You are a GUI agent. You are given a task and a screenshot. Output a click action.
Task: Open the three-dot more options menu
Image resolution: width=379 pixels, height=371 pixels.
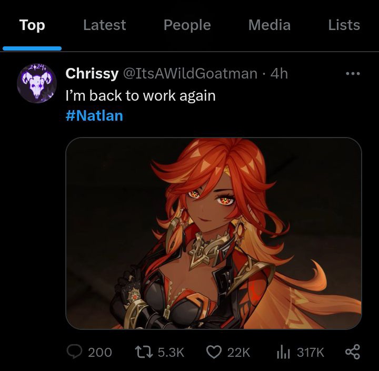click(x=352, y=74)
